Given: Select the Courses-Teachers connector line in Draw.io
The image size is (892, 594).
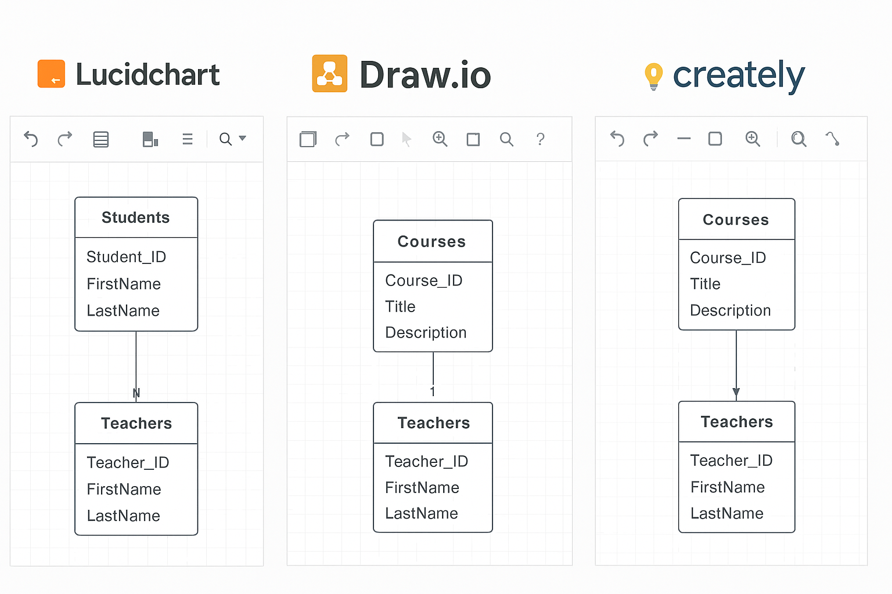Looking at the screenshot, I should click(433, 368).
